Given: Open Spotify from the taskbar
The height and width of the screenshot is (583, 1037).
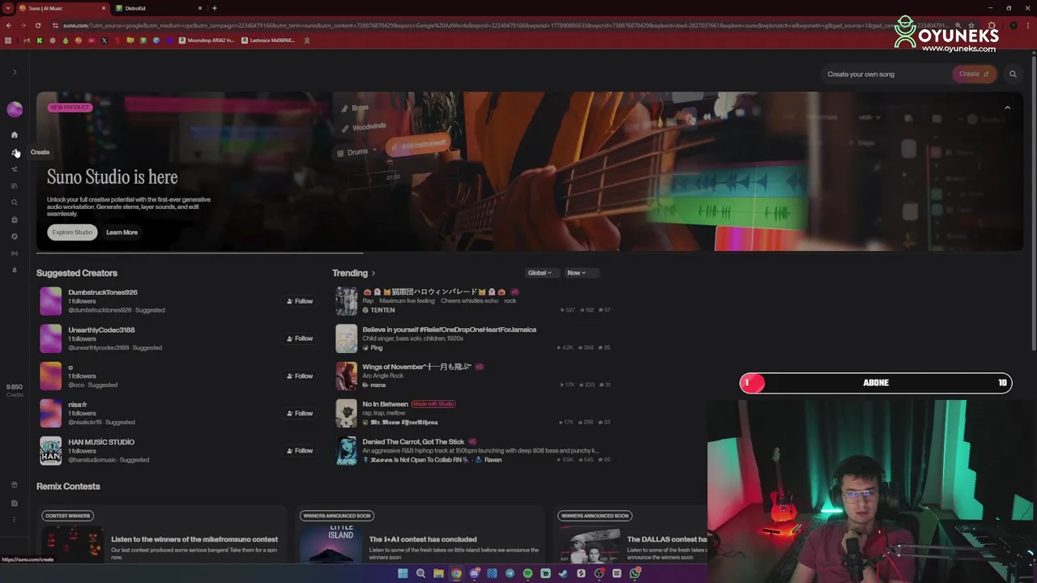Looking at the screenshot, I should [x=527, y=573].
